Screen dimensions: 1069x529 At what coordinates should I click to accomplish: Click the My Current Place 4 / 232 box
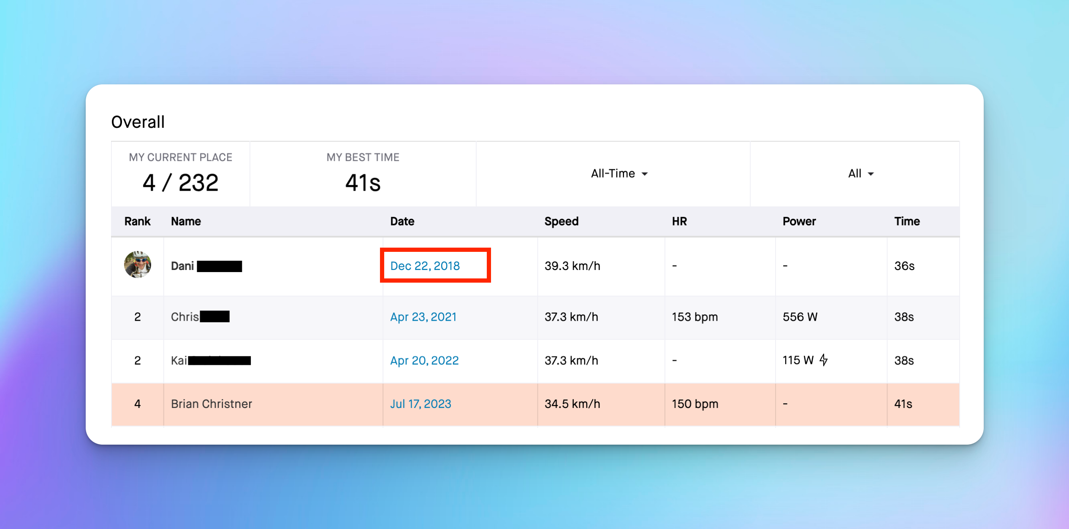(x=180, y=174)
